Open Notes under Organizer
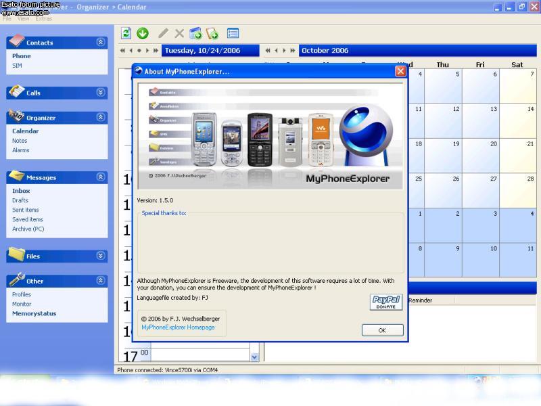The width and height of the screenshot is (541, 406). [x=20, y=141]
